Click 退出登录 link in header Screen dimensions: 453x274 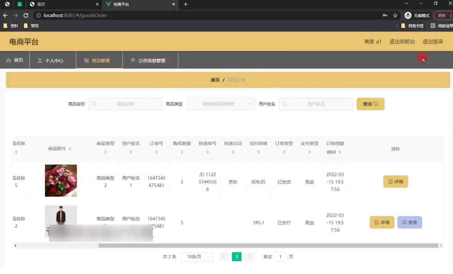pyautogui.click(x=433, y=42)
